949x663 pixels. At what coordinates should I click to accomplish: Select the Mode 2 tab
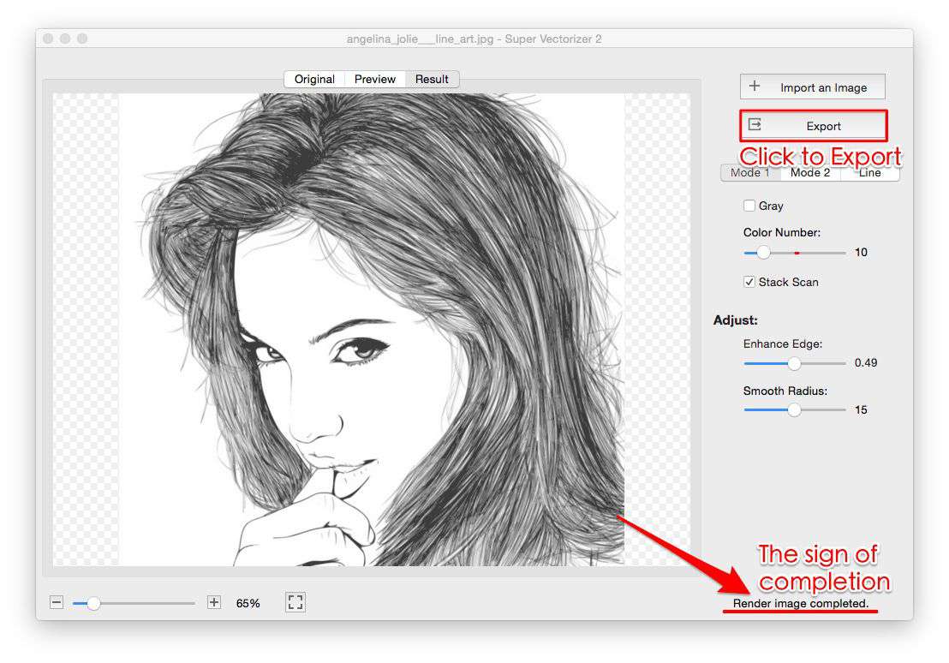point(809,172)
